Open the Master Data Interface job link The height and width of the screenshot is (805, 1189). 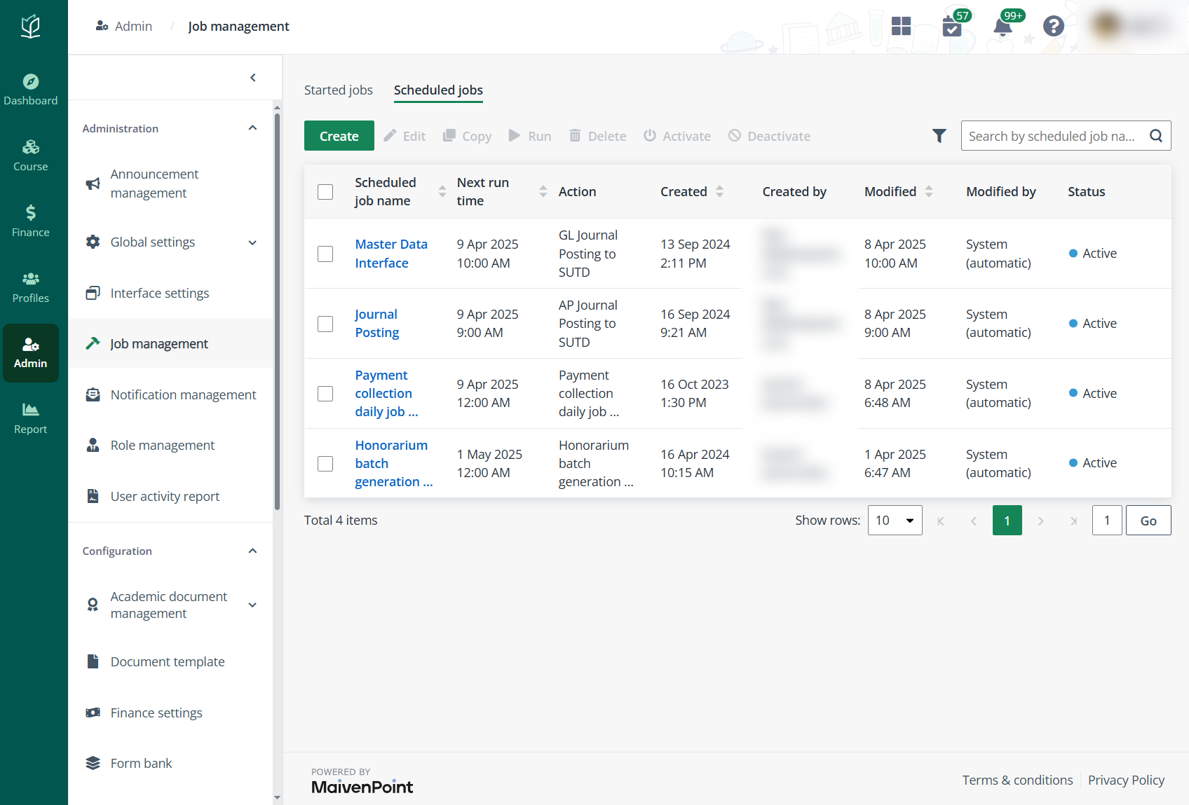coord(391,254)
